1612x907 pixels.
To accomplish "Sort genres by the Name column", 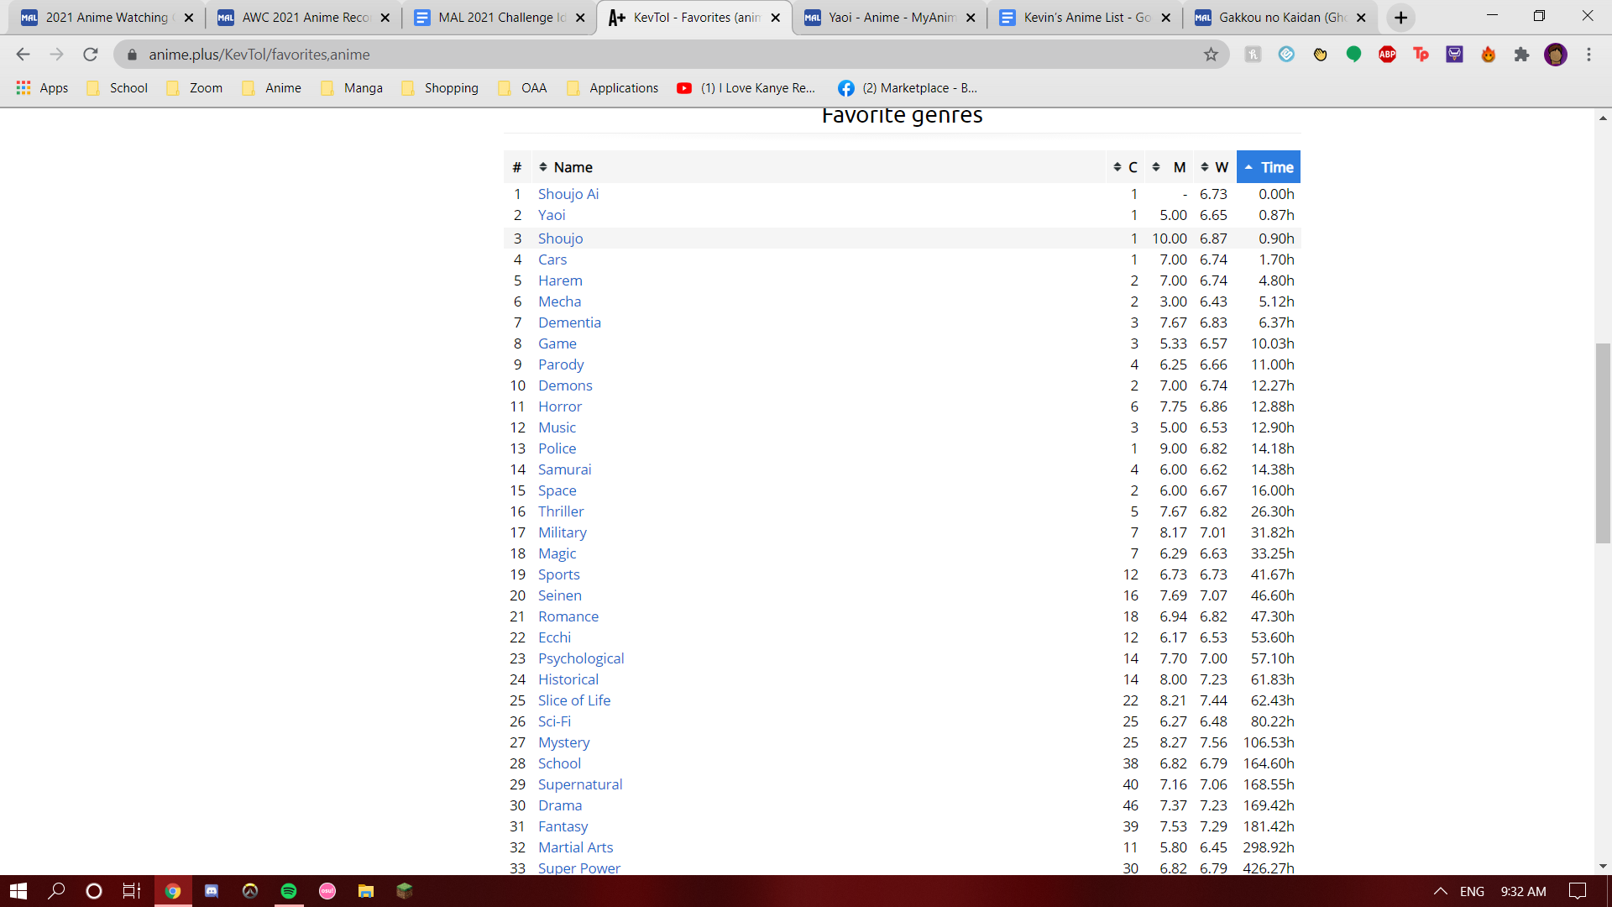I will [573, 167].
